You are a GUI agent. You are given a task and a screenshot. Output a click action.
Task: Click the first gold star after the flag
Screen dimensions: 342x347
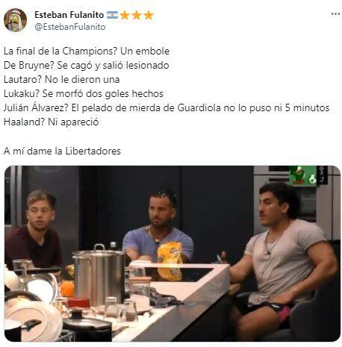(x=125, y=15)
